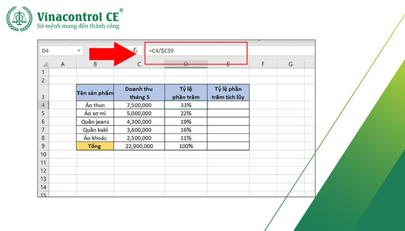The width and height of the screenshot is (405, 231).
Task: Select the cell showing 11%
Action: [186, 138]
